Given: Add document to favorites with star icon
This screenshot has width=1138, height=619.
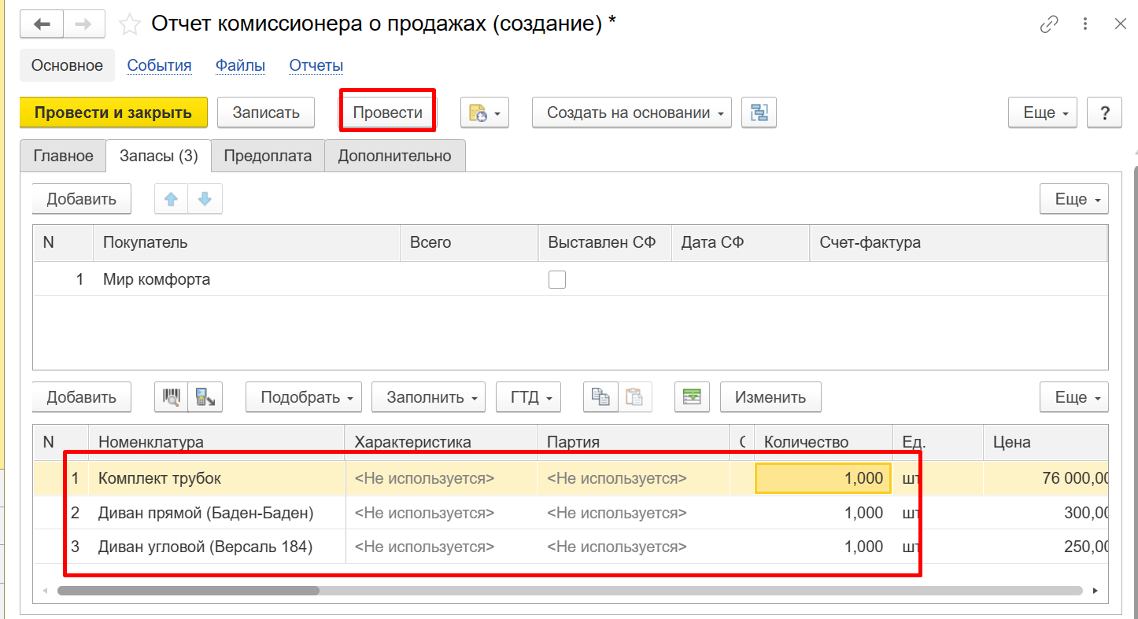Looking at the screenshot, I should [129, 24].
